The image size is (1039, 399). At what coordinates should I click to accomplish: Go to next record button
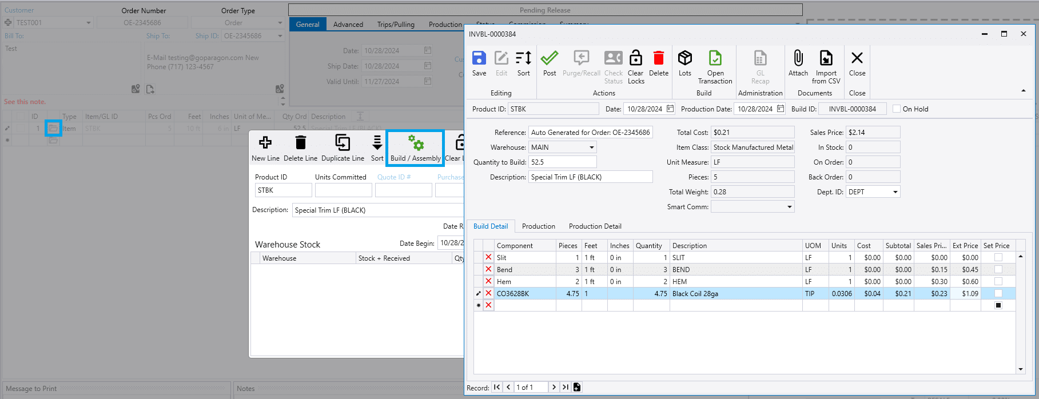coord(554,387)
